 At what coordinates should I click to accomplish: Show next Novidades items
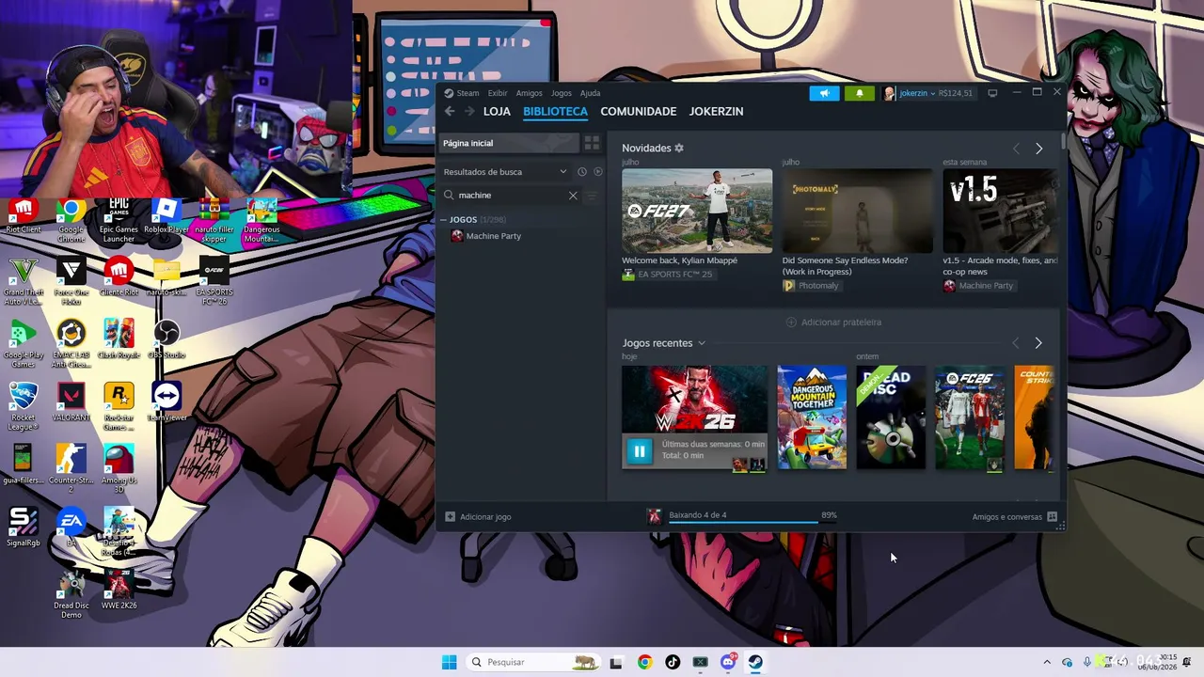click(1038, 149)
